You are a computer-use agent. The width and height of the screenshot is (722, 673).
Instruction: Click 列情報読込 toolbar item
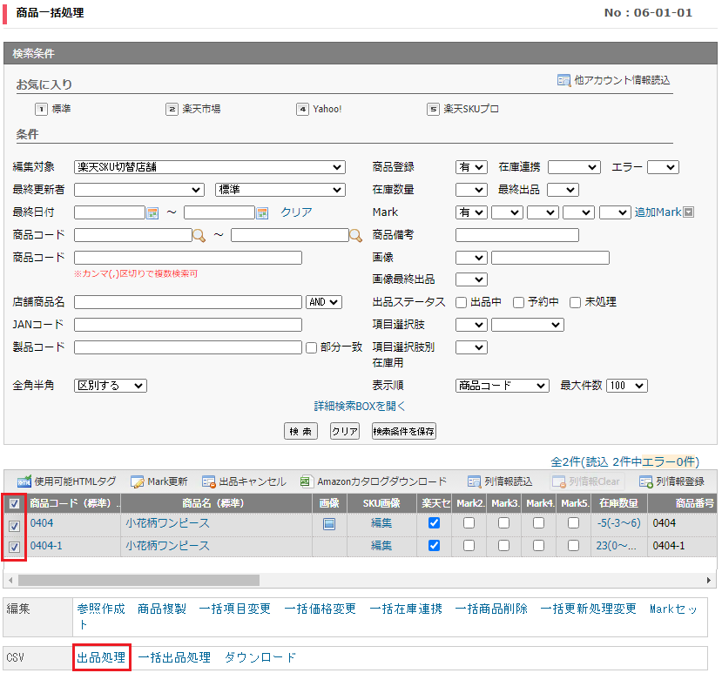pos(500,481)
